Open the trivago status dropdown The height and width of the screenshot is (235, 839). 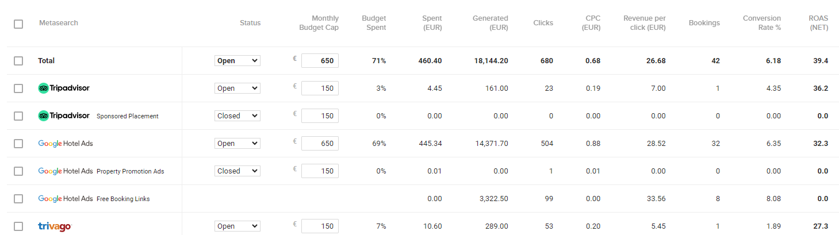click(x=237, y=226)
